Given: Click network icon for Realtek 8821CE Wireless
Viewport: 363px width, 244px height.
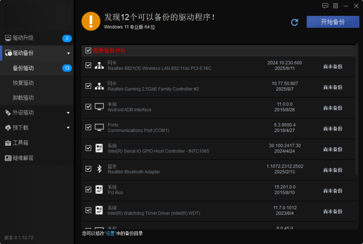Looking at the screenshot, I should [x=99, y=66].
